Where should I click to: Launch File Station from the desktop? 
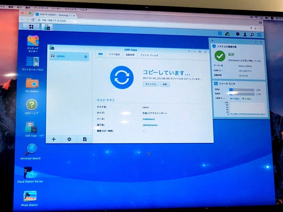(32, 85)
